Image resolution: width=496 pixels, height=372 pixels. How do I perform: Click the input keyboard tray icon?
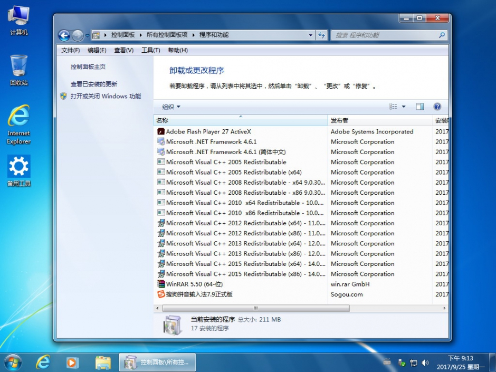(387, 363)
